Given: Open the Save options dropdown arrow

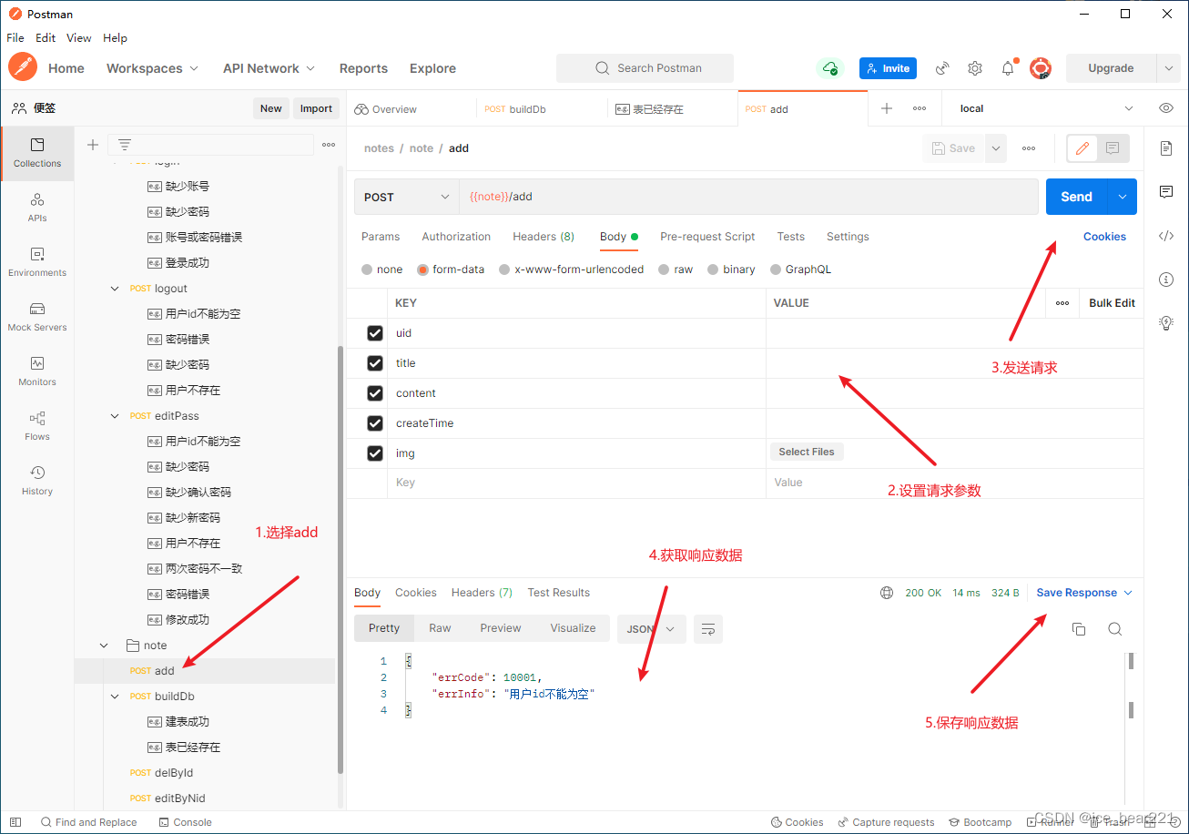Looking at the screenshot, I should (996, 148).
